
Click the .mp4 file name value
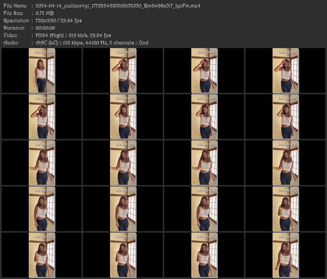(118, 6)
